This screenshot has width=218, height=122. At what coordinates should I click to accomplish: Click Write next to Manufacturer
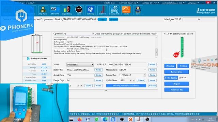(152, 70)
